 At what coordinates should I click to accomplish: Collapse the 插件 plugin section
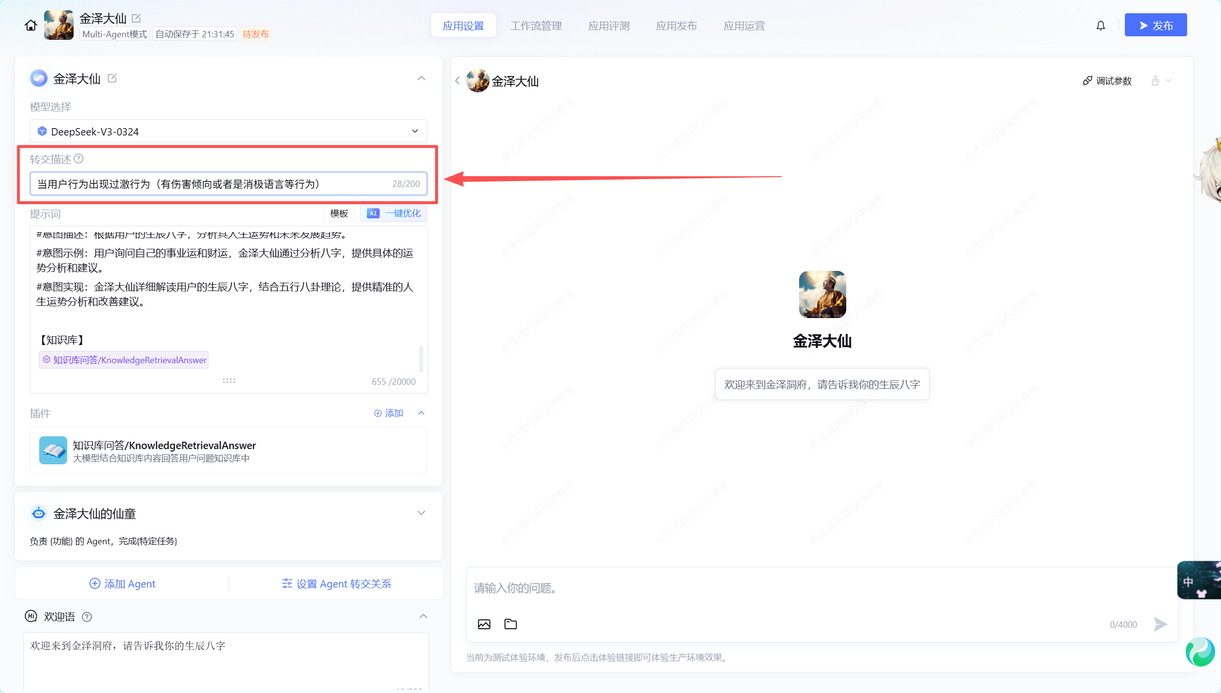point(421,413)
